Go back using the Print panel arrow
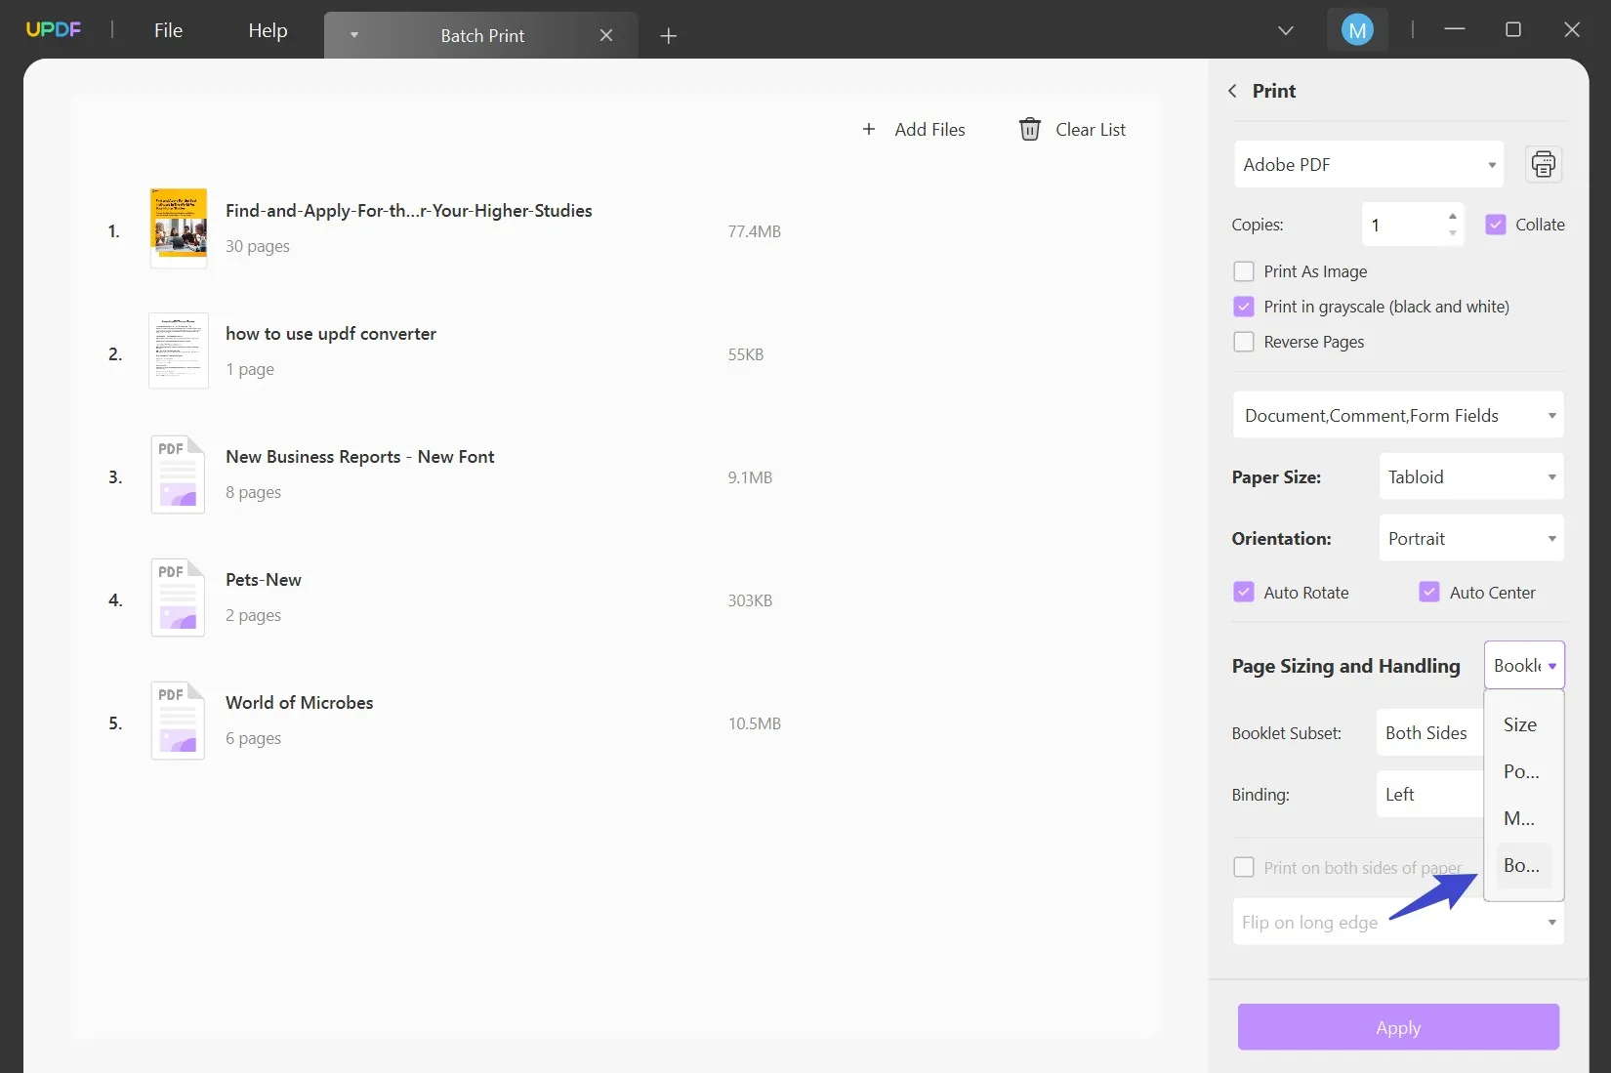The width and height of the screenshot is (1611, 1073). point(1232,90)
